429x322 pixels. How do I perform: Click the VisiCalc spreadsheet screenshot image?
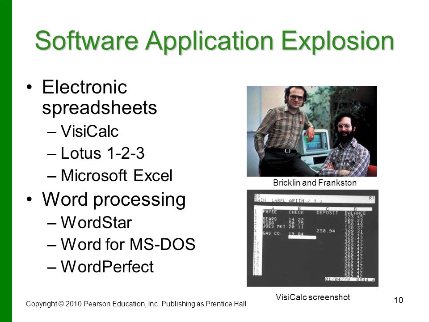[x=312, y=238]
